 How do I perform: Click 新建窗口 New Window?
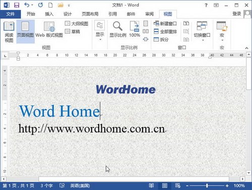(165, 24)
